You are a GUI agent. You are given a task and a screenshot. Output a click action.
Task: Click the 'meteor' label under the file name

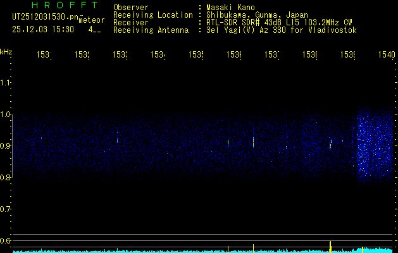click(x=91, y=20)
